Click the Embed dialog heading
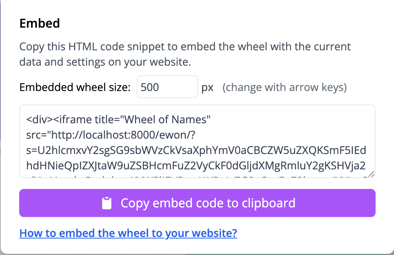The width and height of the screenshot is (394, 255). pos(40,23)
